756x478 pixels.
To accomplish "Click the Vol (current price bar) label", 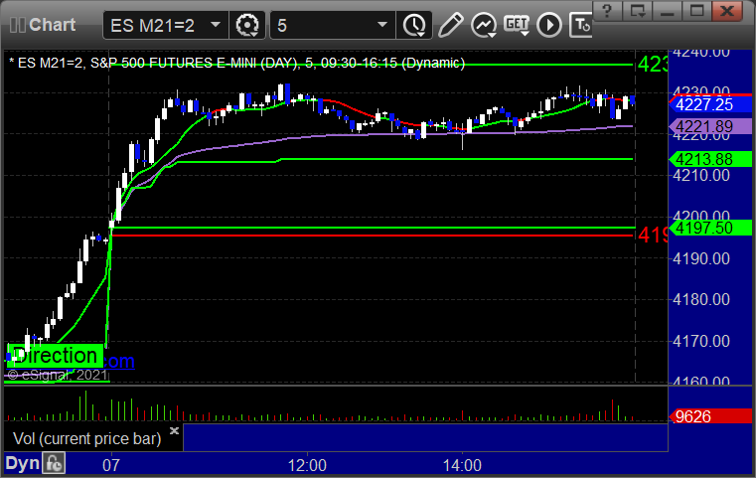I will [86, 438].
